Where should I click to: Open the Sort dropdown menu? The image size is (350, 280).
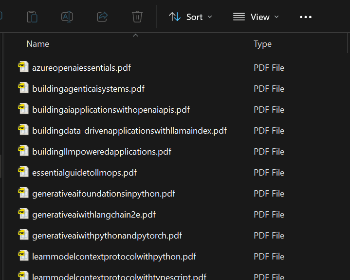pyautogui.click(x=190, y=17)
